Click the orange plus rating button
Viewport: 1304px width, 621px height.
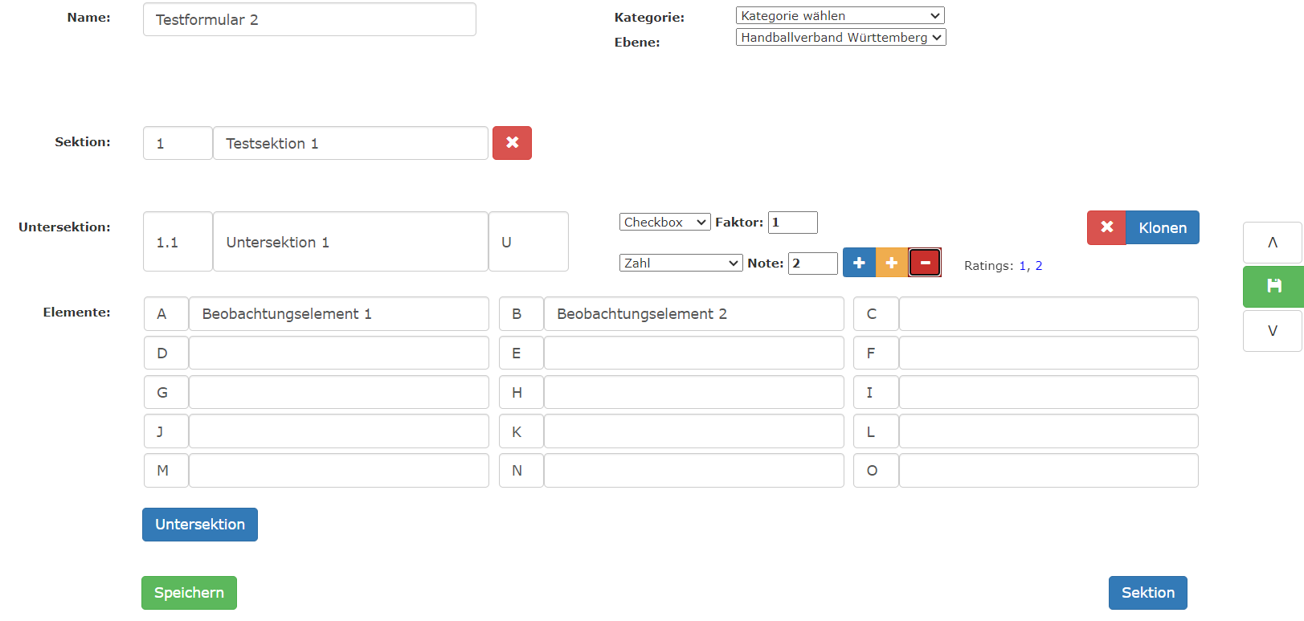pyautogui.click(x=892, y=263)
